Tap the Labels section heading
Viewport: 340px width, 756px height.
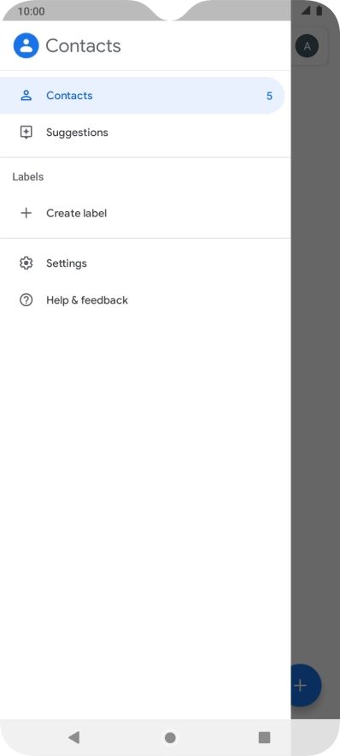[28, 177]
